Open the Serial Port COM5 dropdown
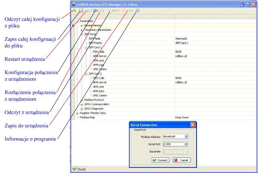The image size is (259, 173). point(186,144)
